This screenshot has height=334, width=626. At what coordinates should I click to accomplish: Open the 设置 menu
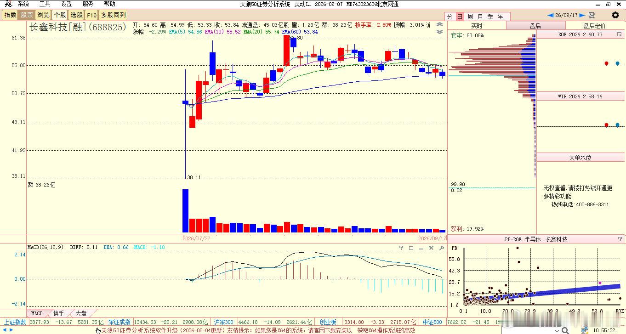66,4
